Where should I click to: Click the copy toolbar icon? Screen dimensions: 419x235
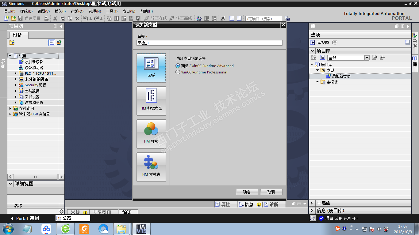(63, 18)
